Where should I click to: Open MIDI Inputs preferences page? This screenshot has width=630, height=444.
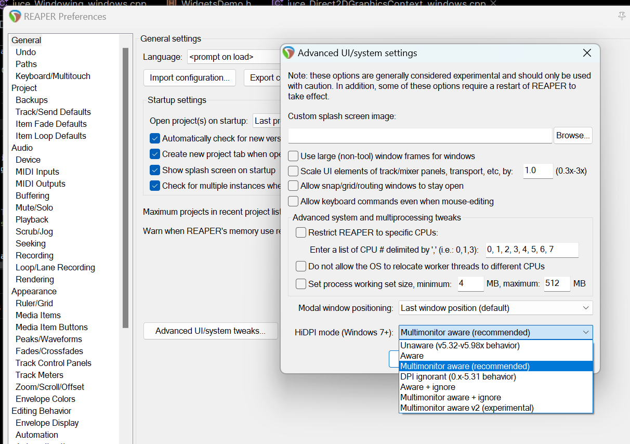point(37,172)
